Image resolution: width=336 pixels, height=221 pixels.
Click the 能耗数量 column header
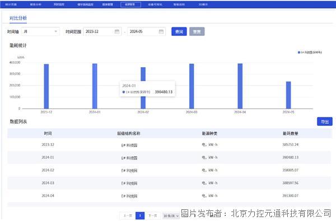(290, 133)
